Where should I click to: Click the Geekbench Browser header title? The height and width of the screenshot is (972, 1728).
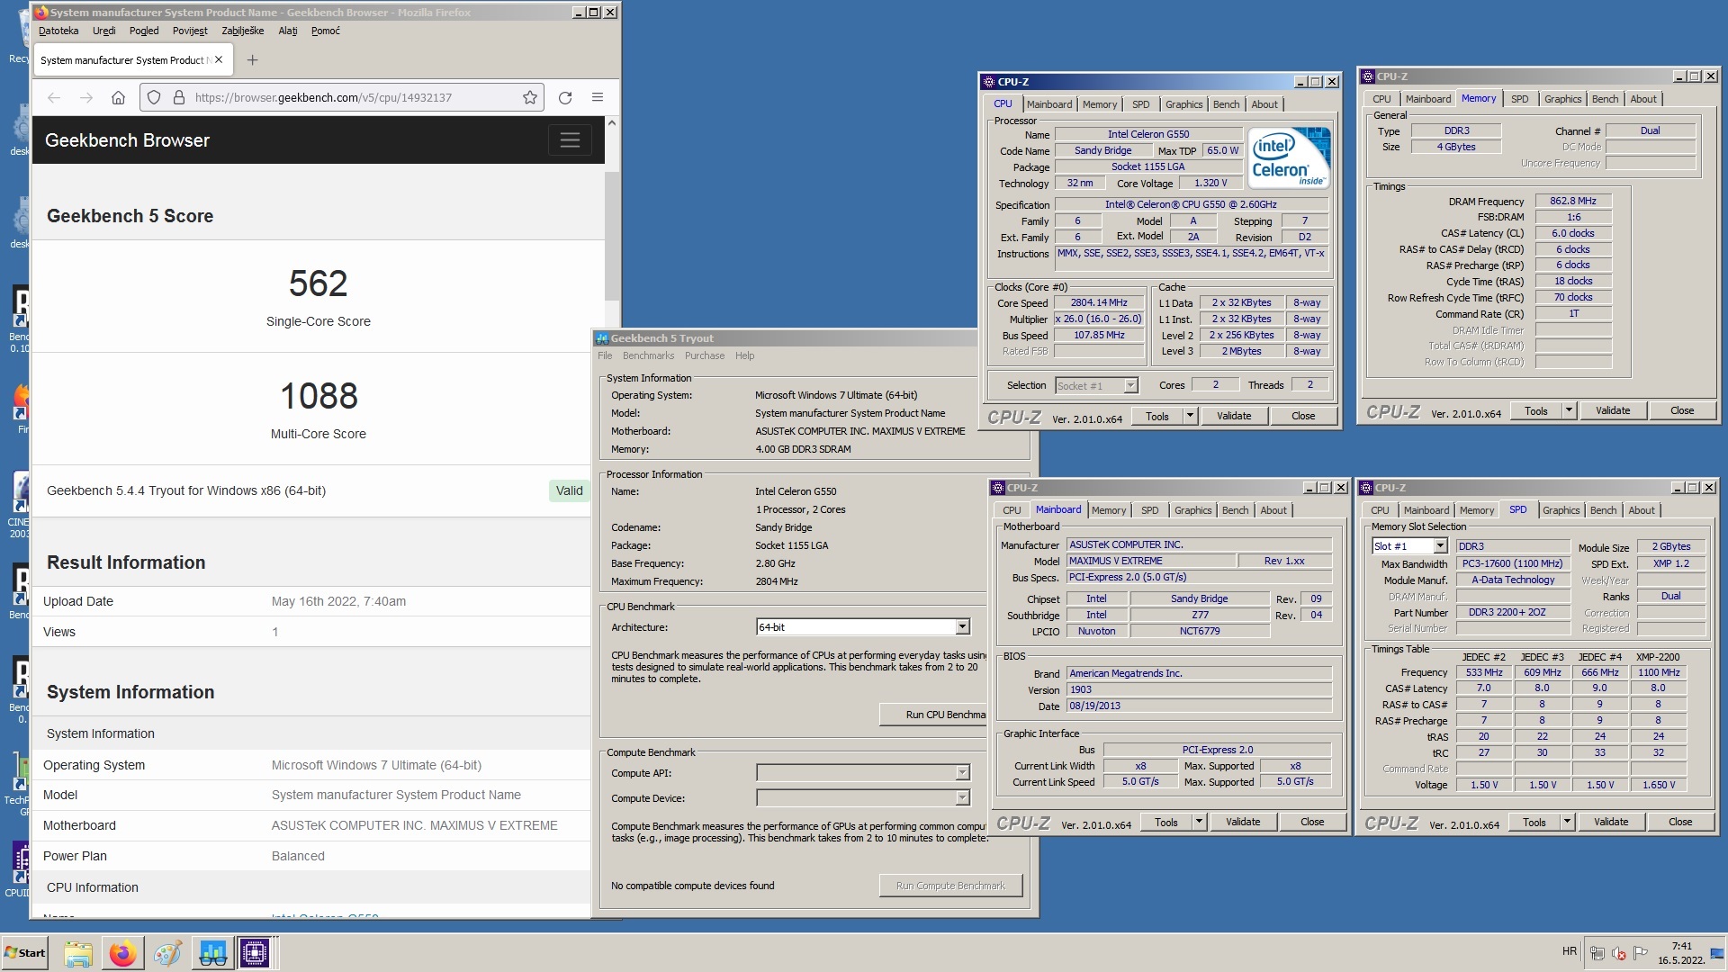(x=127, y=140)
